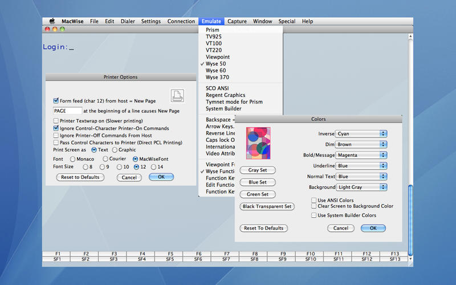Screen dimensions: 456x285
Task: Open the Dialer menu
Action: click(x=128, y=21)
